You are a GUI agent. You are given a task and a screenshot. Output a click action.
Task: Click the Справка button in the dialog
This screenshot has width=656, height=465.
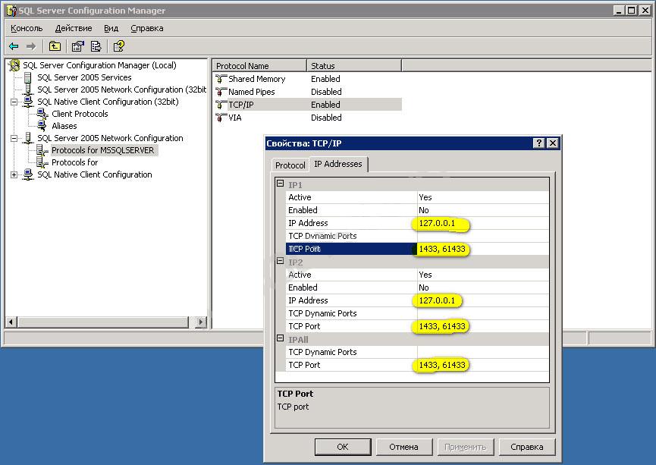pos(527,447)
